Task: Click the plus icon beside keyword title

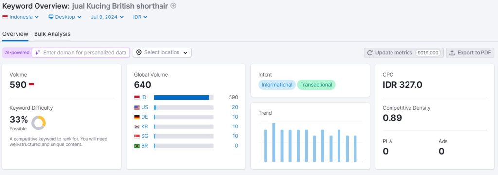Action: point(173,6)
